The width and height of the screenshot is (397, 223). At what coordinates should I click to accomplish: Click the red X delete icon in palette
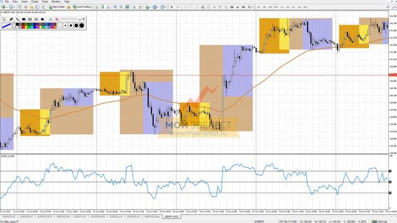pyautogui.click(x=57, y=19)
